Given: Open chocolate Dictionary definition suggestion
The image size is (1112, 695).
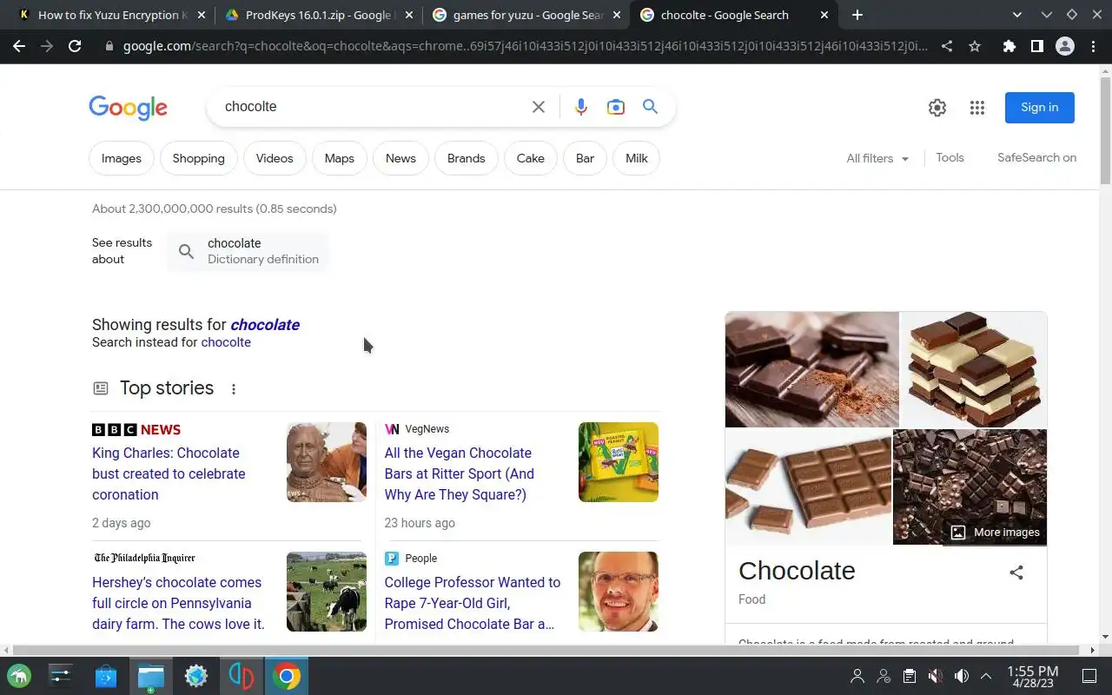Looking at the screenshot, I should point(248,251).
